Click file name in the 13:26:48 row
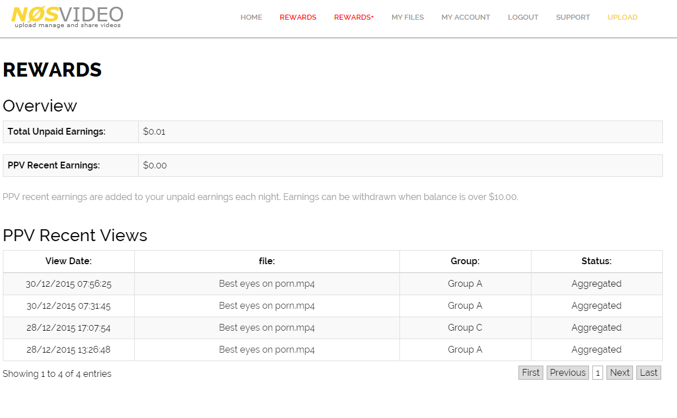Screen dimensions: 677x418 pos(267,350)
